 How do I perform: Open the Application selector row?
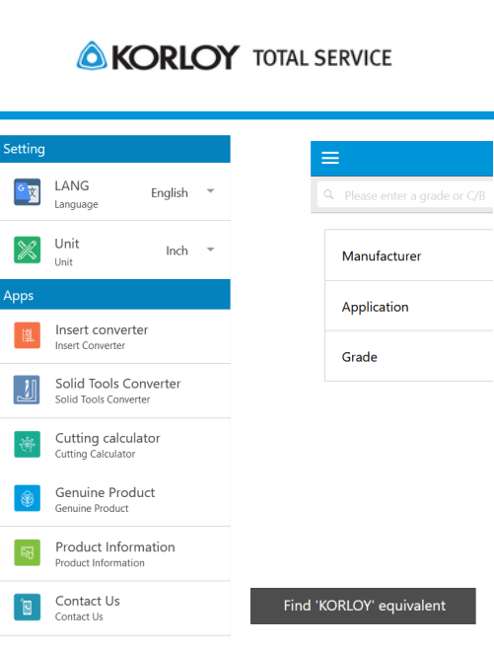409,306
